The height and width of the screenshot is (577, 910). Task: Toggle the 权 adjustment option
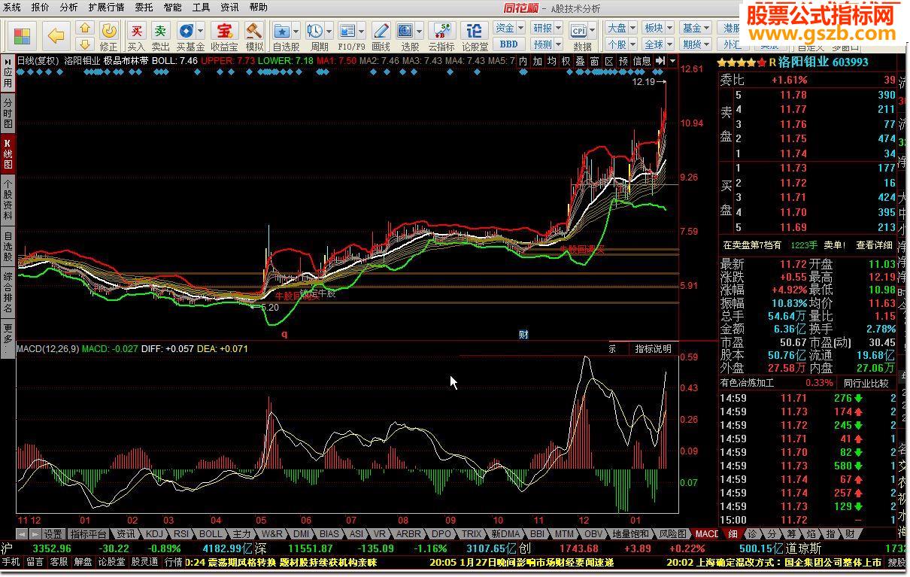pyautogui.click(x=566, y=61)
